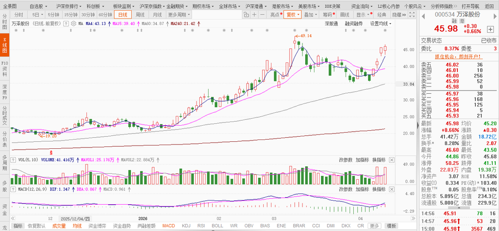Select the BOLL indicator
Screen dimensions: 499x231
(x=217, y=226)
